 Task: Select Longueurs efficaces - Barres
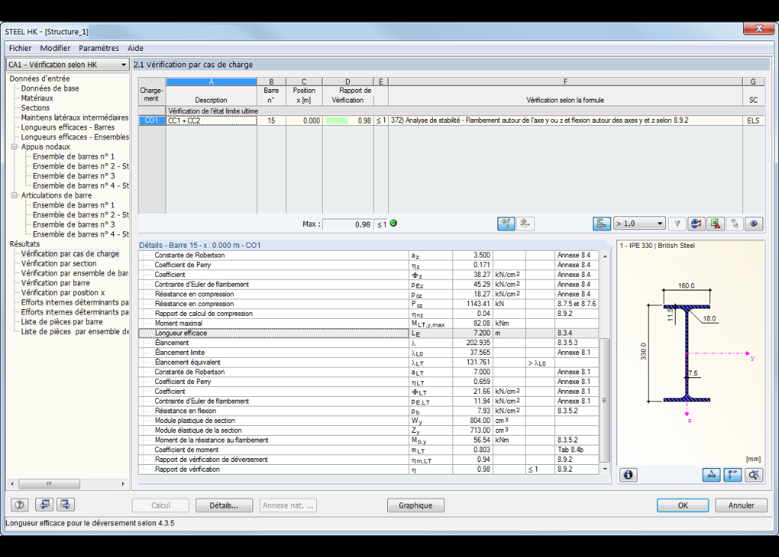(x=67, y=127)
